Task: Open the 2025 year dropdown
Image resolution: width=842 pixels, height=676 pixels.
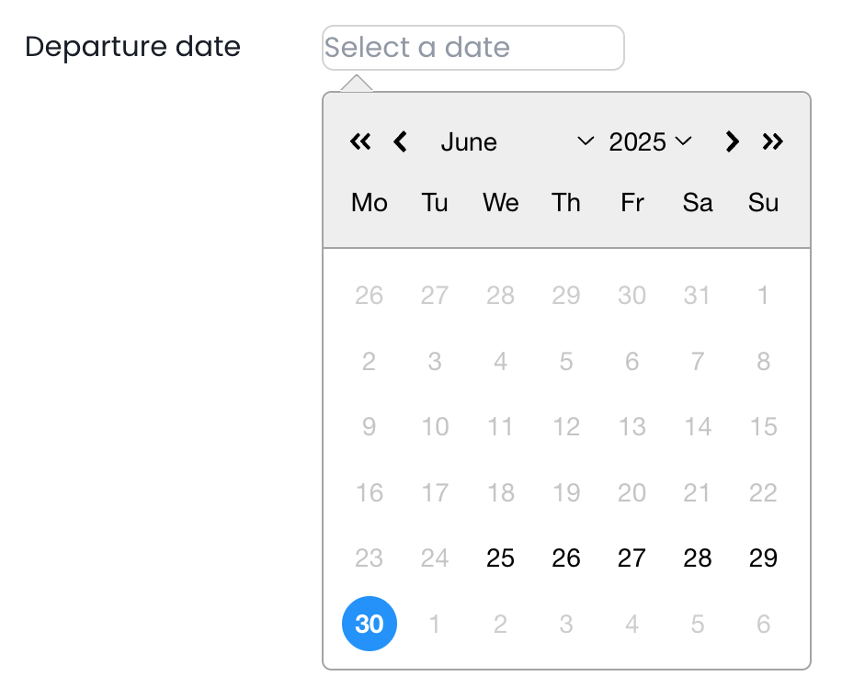Action: 650,141
